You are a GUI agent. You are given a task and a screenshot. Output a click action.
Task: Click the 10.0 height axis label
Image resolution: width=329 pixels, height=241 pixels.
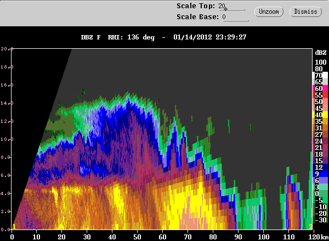[x=7, y=139]
